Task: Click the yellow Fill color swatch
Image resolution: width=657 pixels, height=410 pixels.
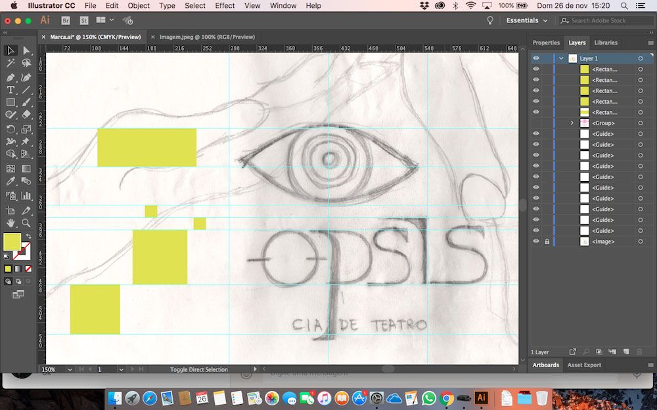Action: tap(12, 241)
